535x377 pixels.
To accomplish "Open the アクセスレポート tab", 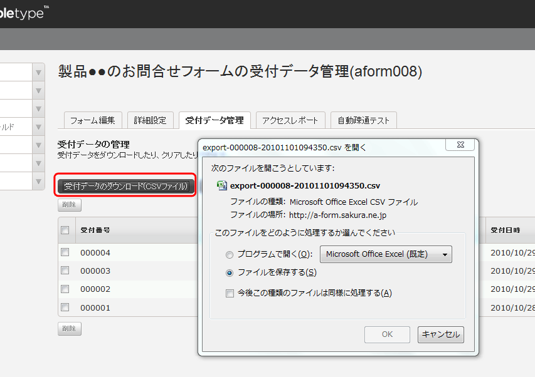I will 290,120.
